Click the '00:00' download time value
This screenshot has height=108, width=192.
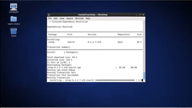point(134,67)
